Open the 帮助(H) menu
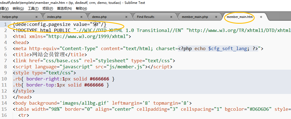Screen dimensions: 291x119 [x=81, y=9]
